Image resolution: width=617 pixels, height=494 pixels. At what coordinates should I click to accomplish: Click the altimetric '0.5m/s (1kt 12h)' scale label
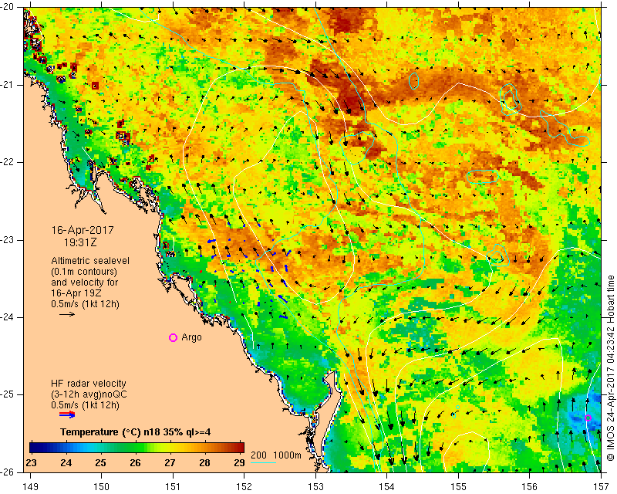point(85,304)
